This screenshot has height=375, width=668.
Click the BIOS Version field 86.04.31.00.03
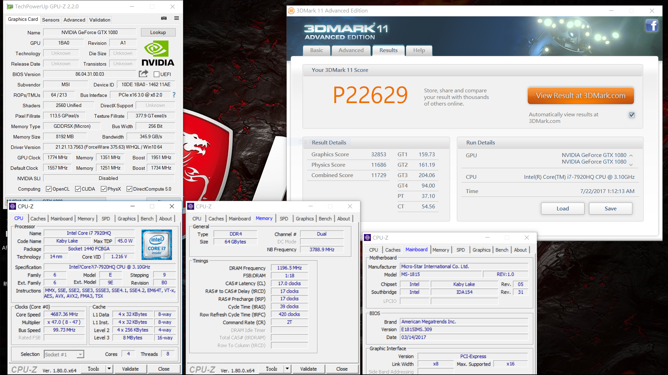(x=90, y=74)
